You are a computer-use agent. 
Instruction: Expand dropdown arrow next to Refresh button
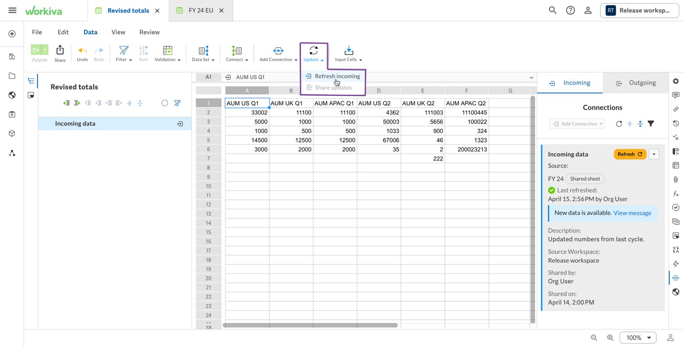(x=654, y=154)
